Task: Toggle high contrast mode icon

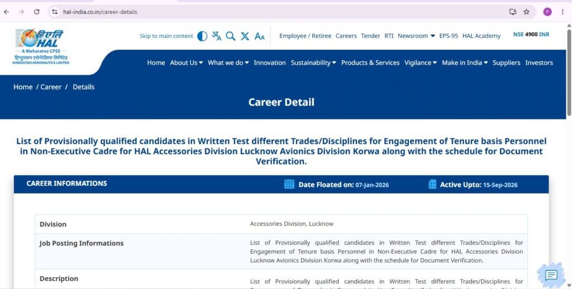Action: click(x=202, y=36)
